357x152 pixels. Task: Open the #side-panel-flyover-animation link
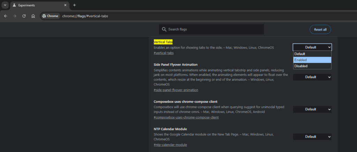176,90
